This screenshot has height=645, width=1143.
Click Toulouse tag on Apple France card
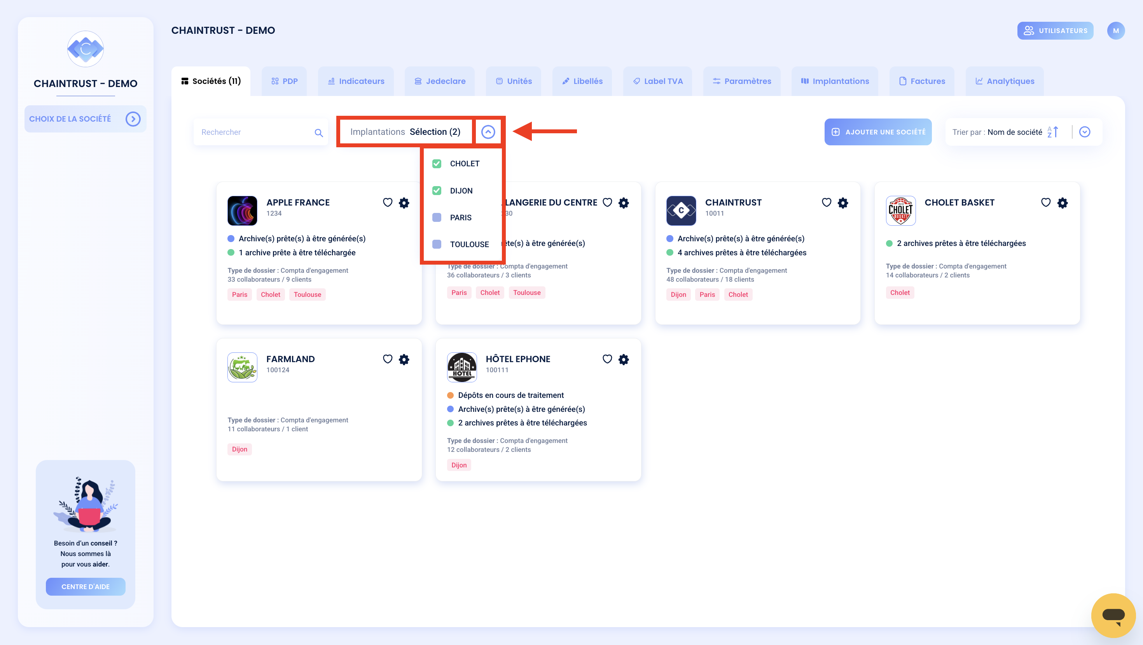[x=307, y=295]
